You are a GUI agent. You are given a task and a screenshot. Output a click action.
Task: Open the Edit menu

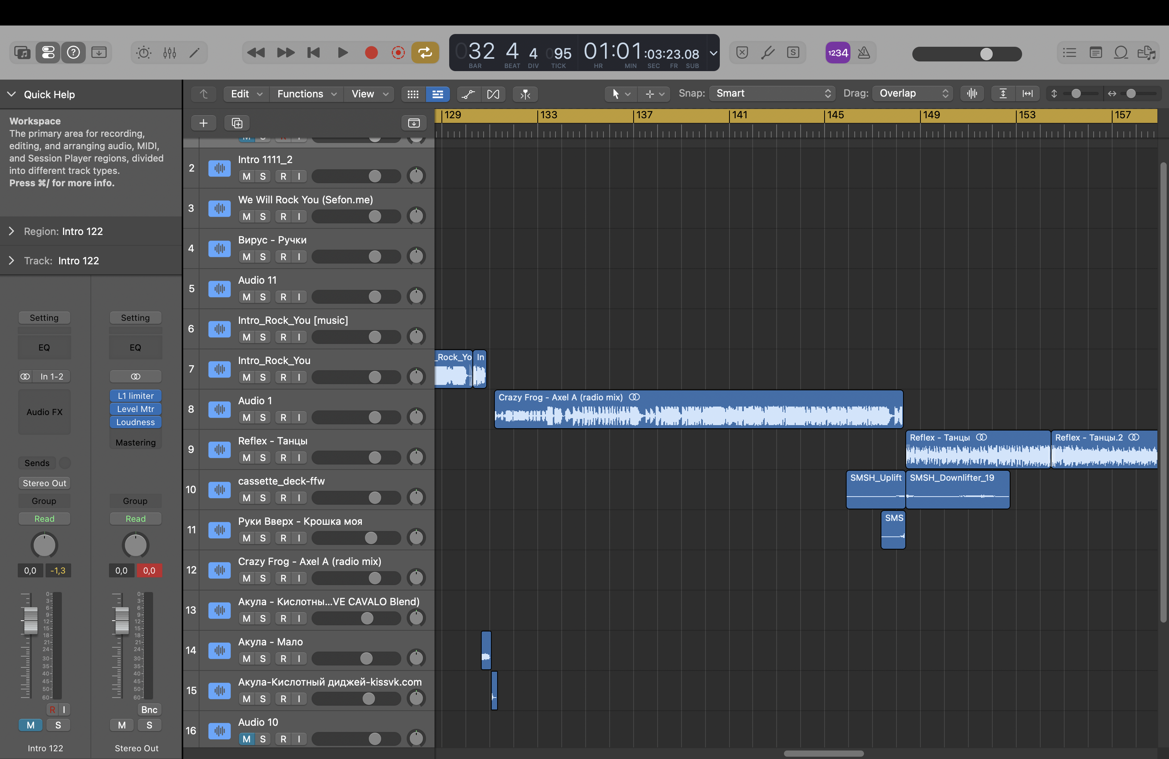point(246,94)
